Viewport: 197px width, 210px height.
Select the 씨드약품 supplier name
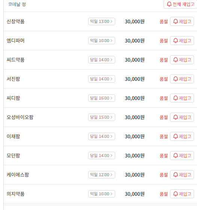click(15, 60)
